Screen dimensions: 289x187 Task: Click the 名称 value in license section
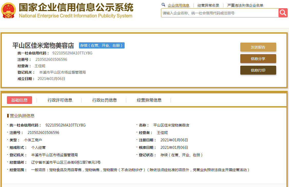[171, 125]
